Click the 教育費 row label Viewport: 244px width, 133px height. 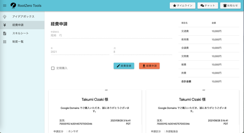click(x=185, y=40)
